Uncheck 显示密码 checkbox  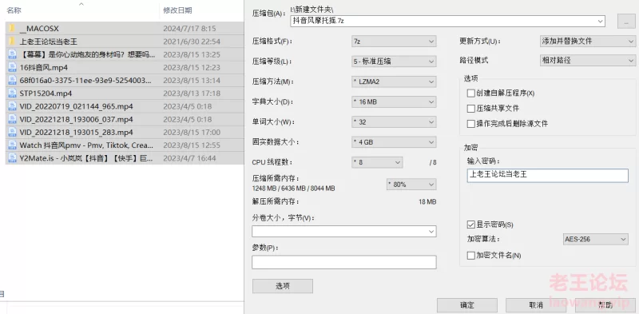[471, 225]
